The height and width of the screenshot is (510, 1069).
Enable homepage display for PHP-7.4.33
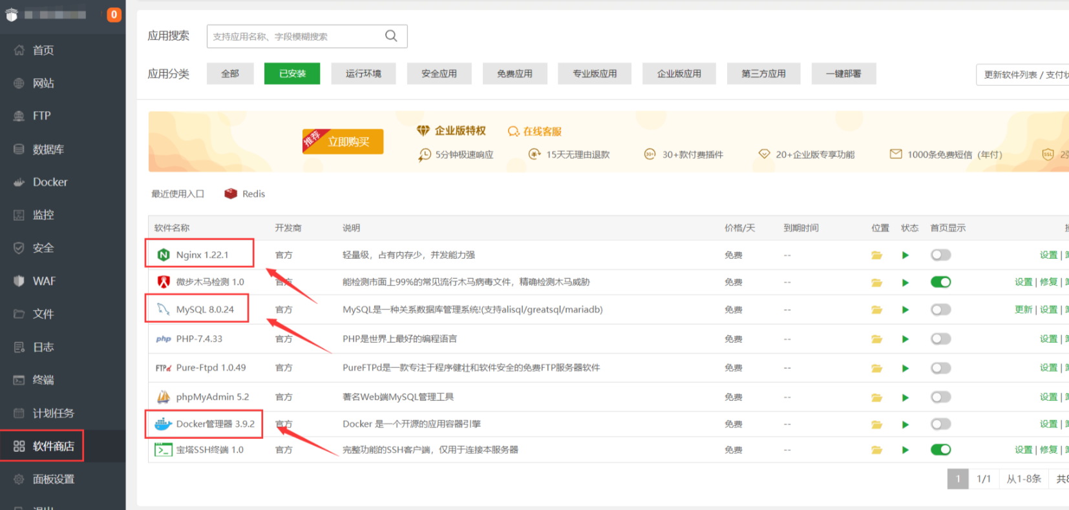click(x=941, y=339)
